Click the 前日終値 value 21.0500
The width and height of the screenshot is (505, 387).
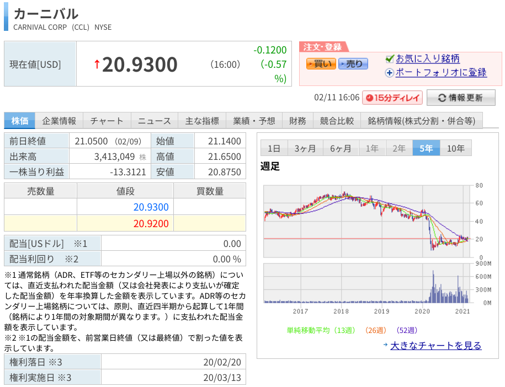[91, 141]
